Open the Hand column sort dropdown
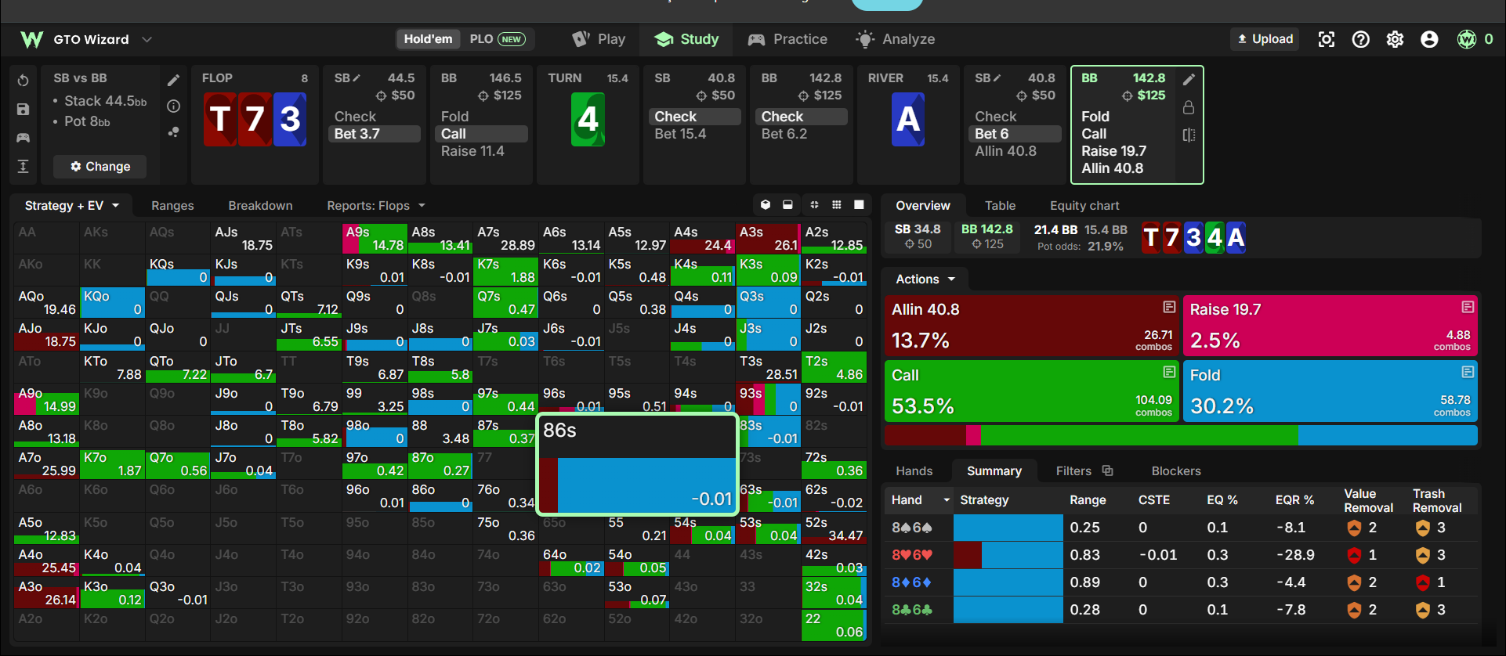 pyautogui.click(x=947, y=499)
